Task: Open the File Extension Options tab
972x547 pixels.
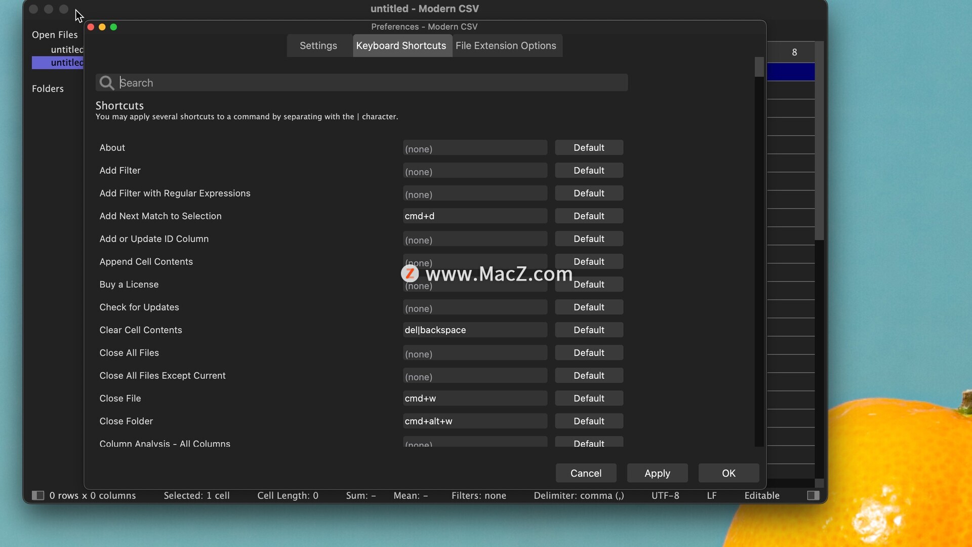Action: click(506, 46)
